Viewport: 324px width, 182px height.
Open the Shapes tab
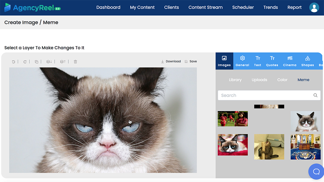[307, 61]
